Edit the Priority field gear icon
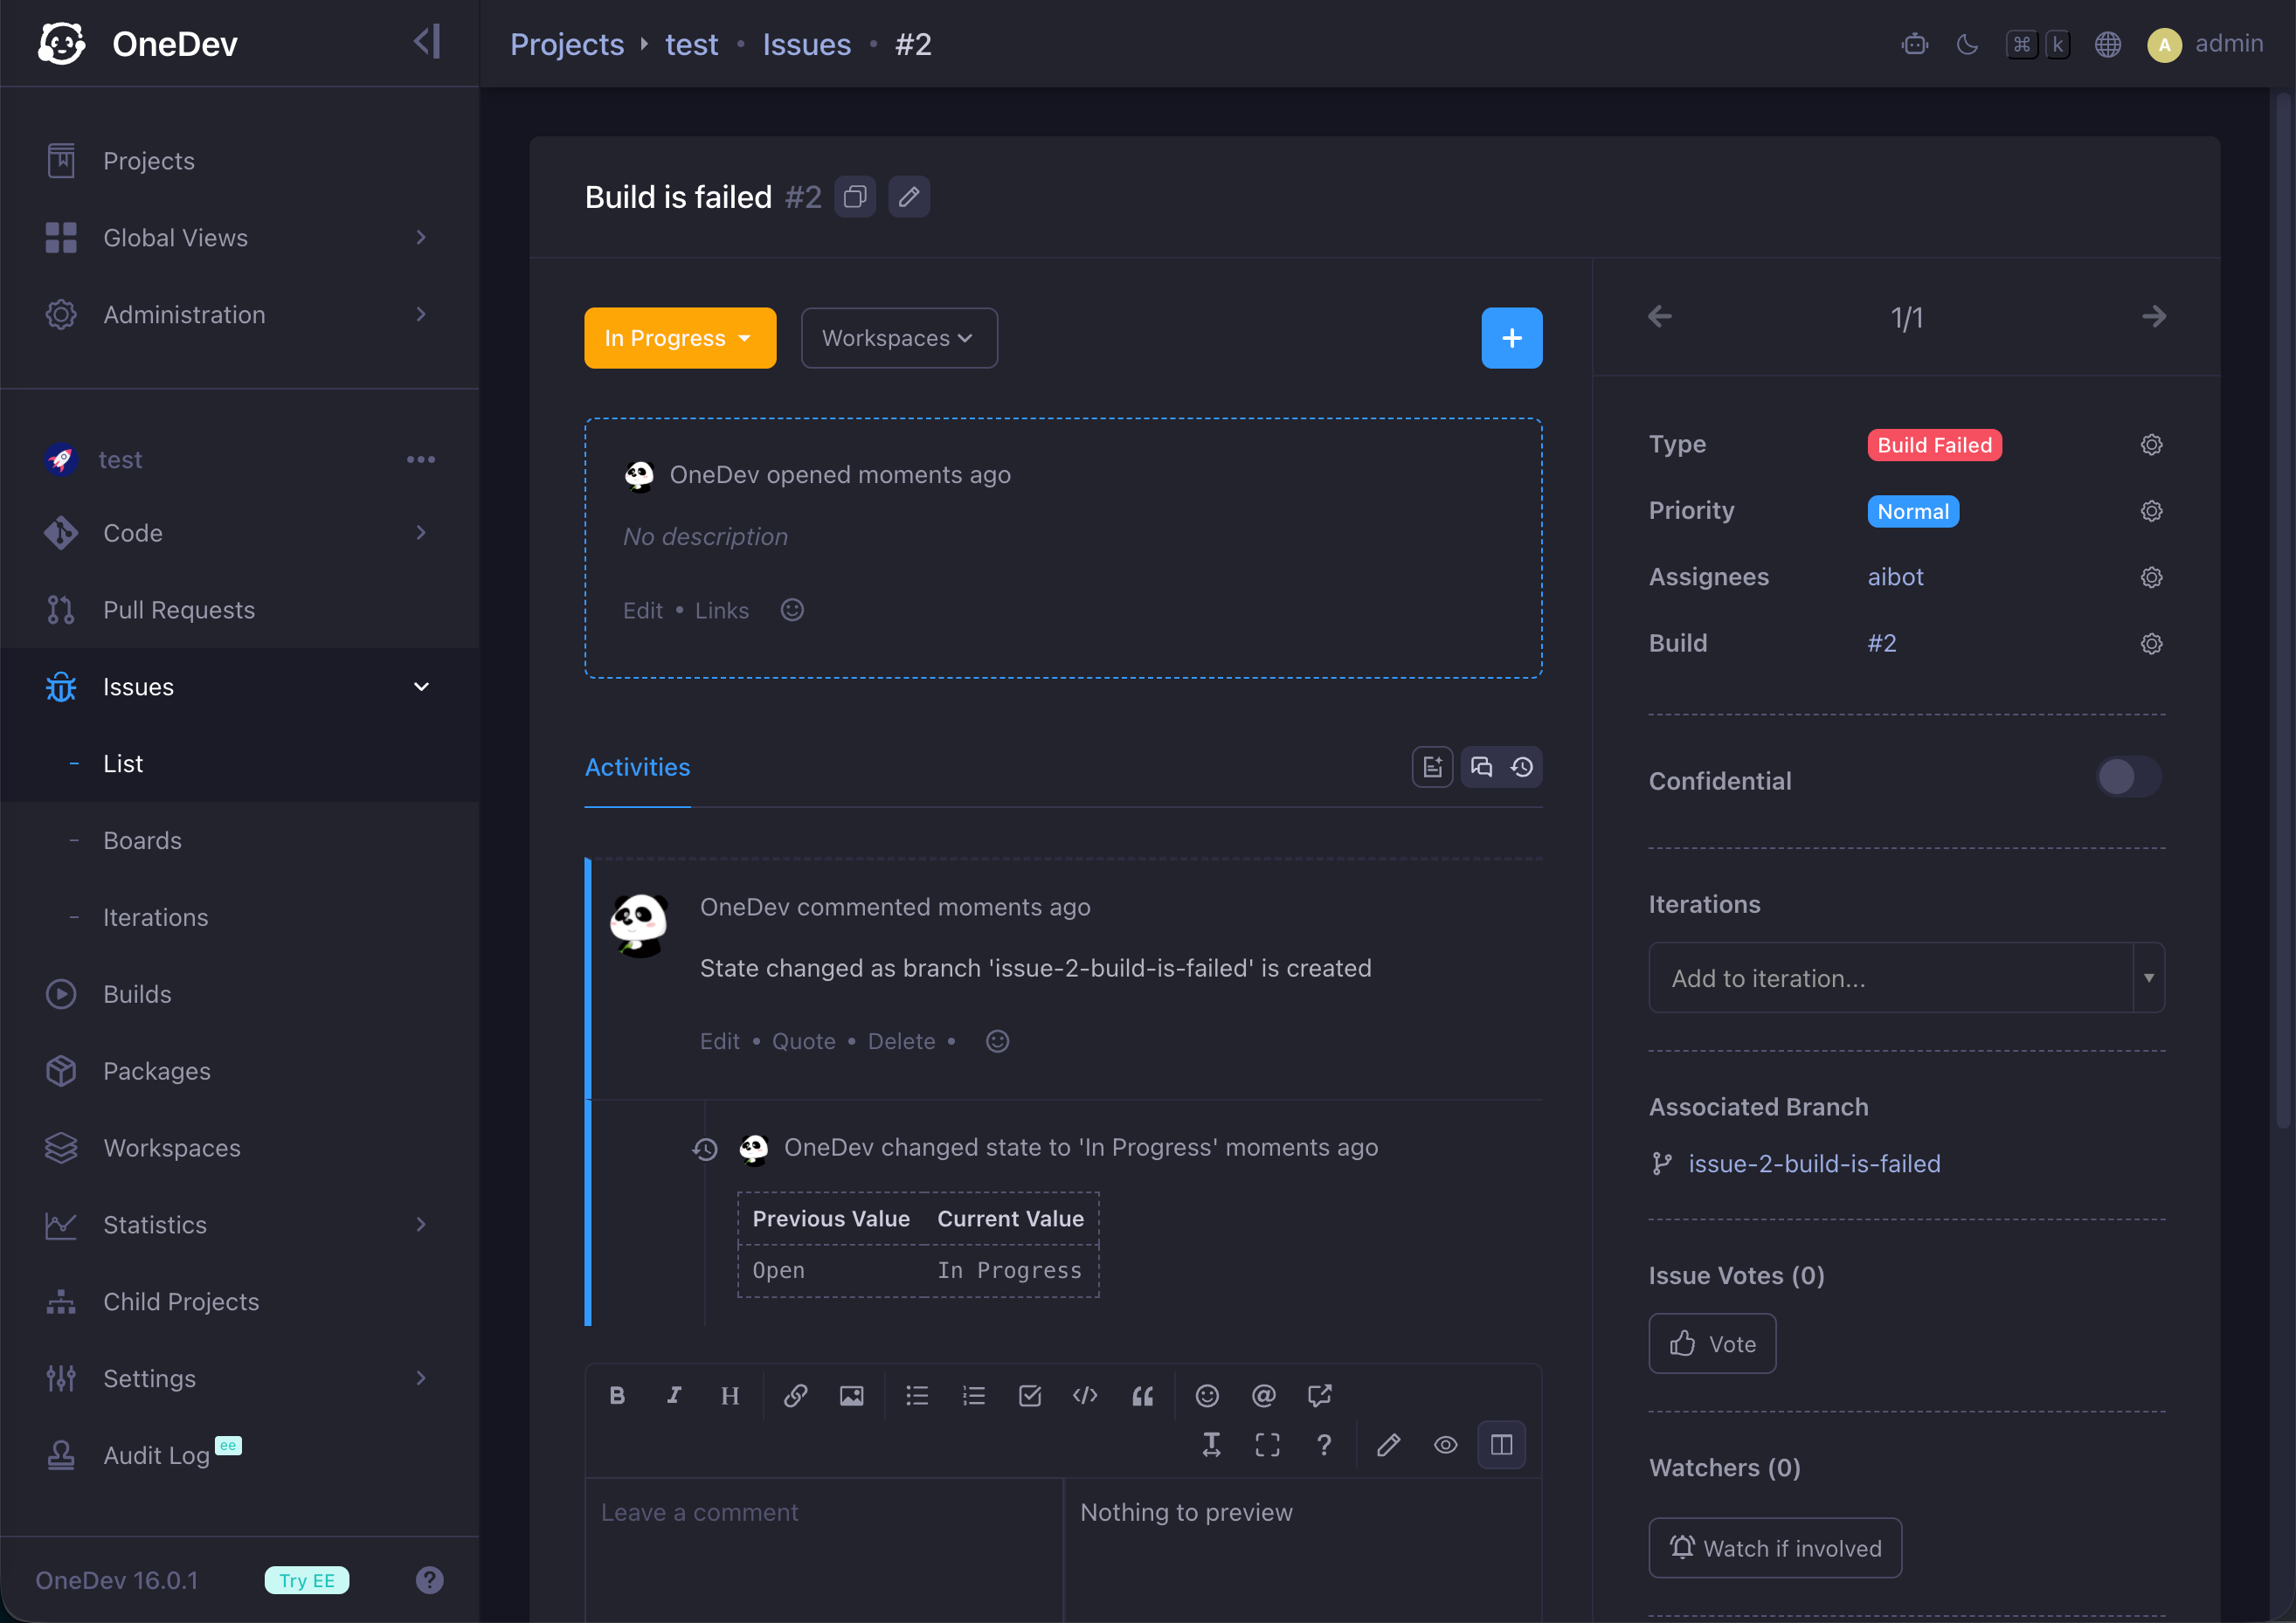This screenshot has height=1623, width=2296. pyautogui.click(x=2151, y=511)
